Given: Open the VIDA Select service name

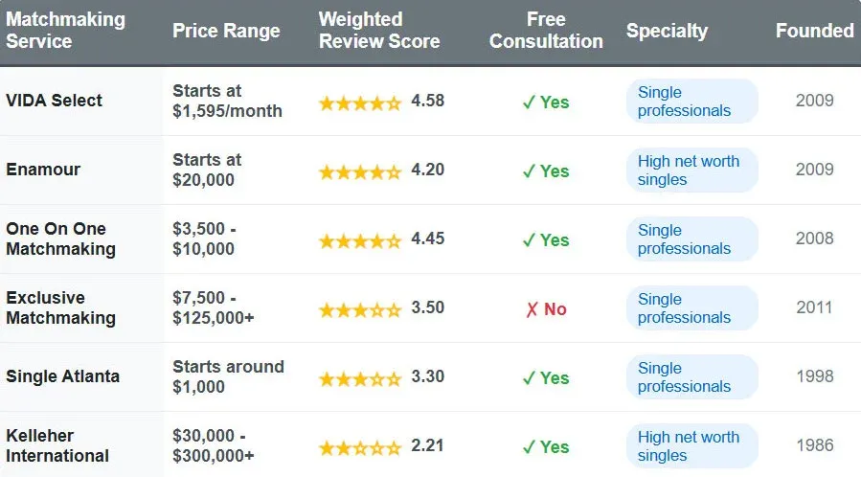Looking at the screenshot, I should pyautogui.click(x=54, y=101).
